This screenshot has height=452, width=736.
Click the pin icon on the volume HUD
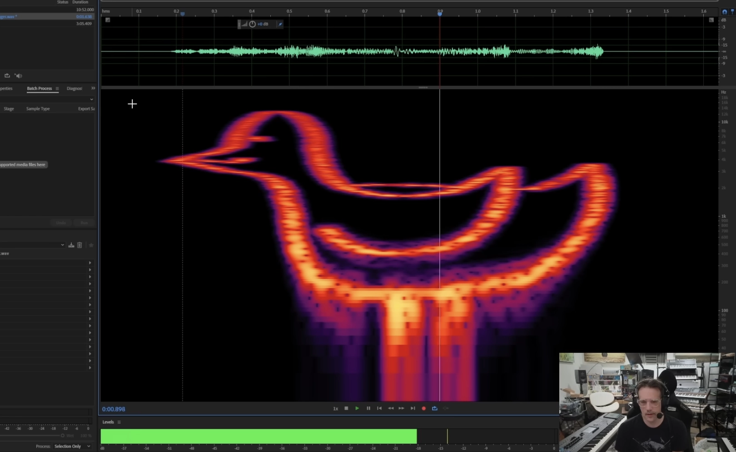coord(280,24)
